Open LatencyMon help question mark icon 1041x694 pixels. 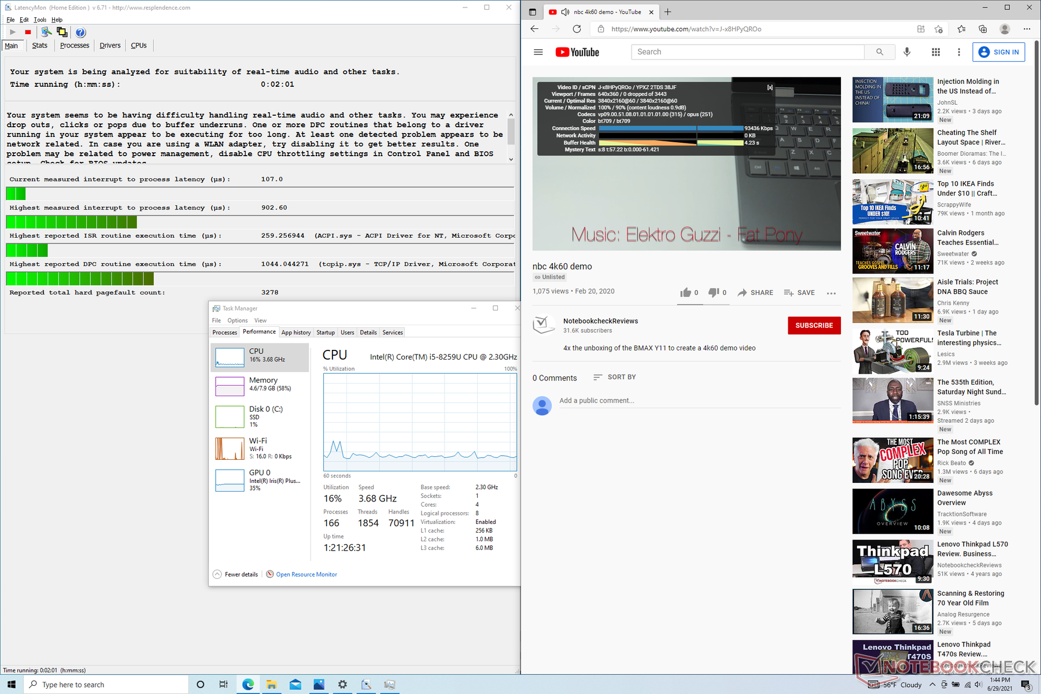tap(80, 32)
